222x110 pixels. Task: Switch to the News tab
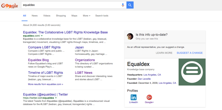[x=34, y=16]
